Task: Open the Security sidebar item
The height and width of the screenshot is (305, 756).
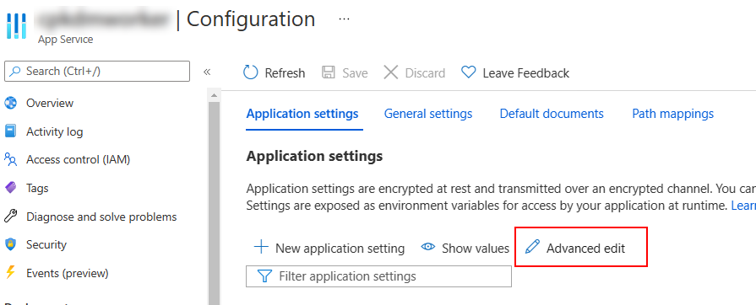Action: (46, 244)
